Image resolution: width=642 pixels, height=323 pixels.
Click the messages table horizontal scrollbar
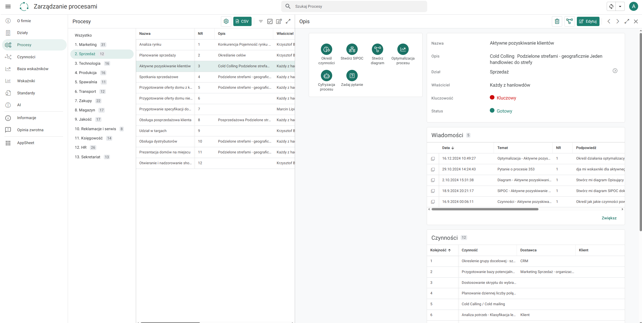[x=485, y=209]
